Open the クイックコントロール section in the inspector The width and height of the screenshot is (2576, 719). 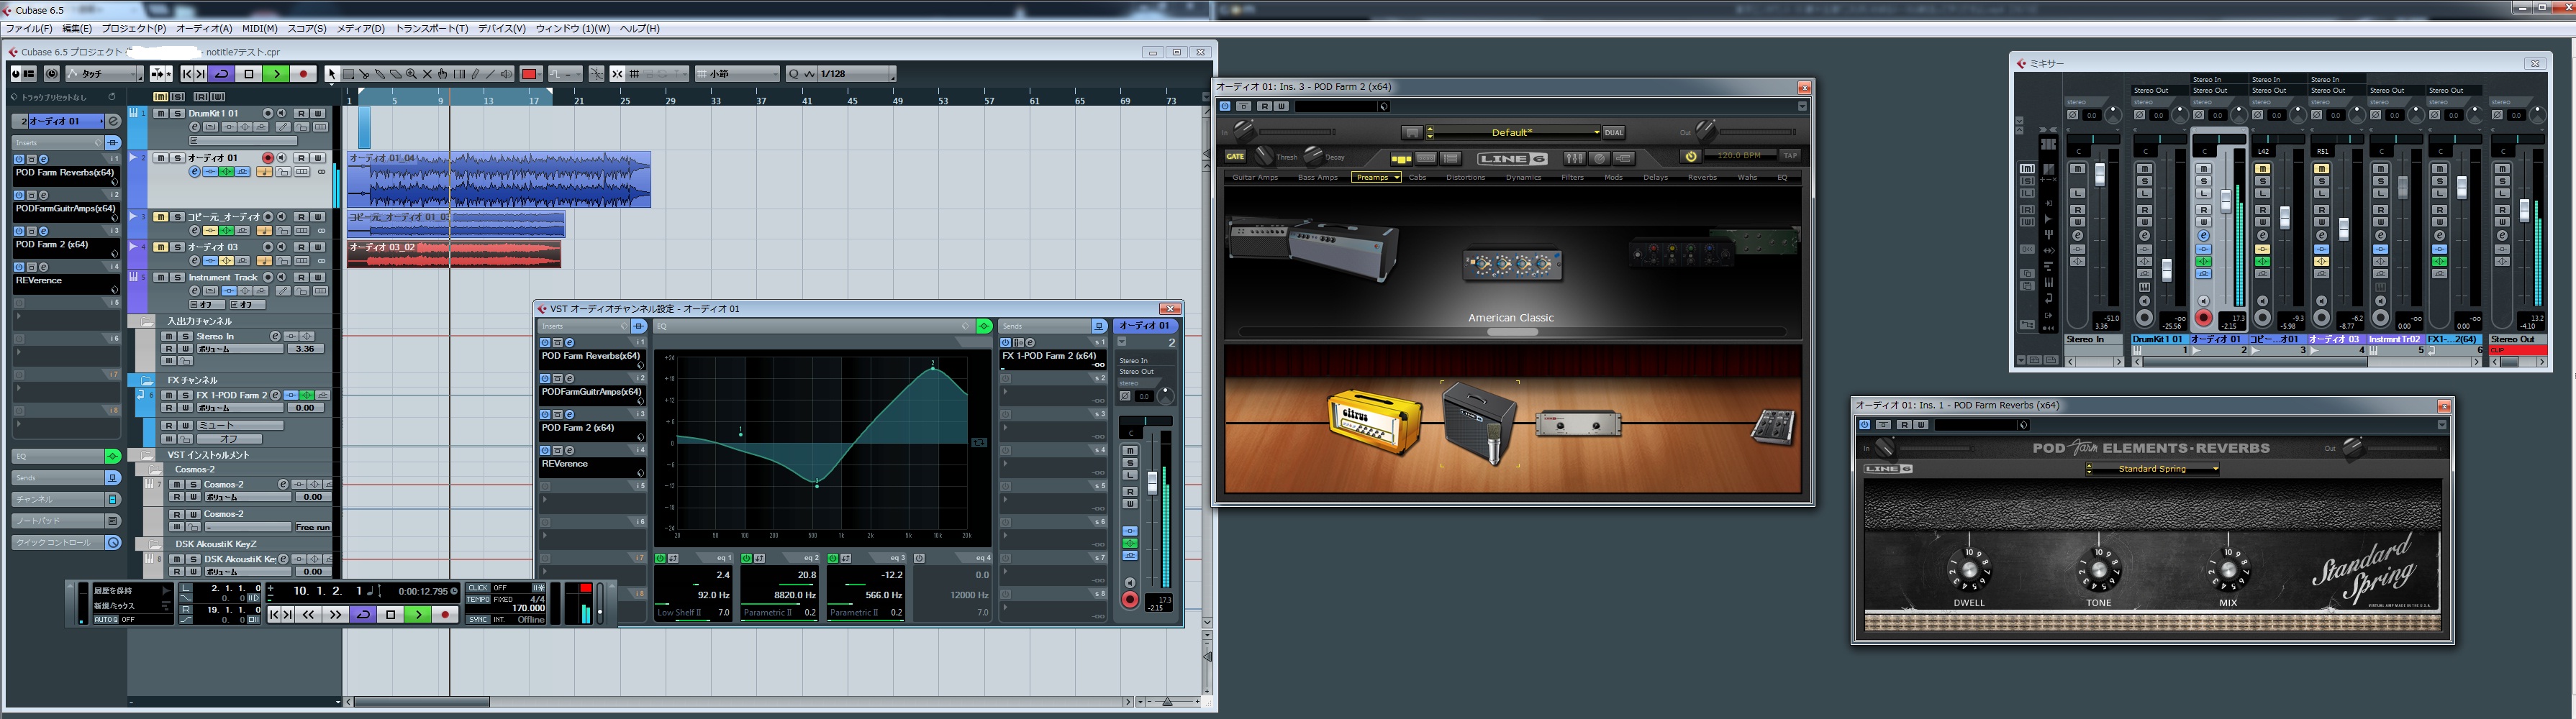pyautogui.click(x=66, y=544)
